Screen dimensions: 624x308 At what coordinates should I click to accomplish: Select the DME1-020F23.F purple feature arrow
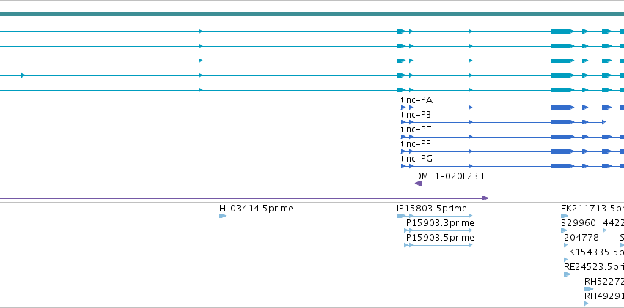[419, 184]
